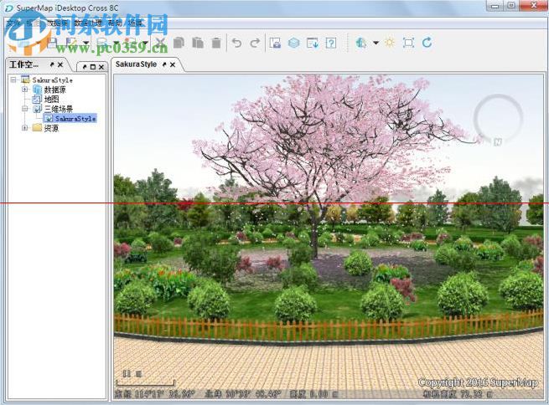Click the 地图 map icon in tree
The height and width of the screenshot is (405, 549).
pyautogui.click(x=37, y=100)
